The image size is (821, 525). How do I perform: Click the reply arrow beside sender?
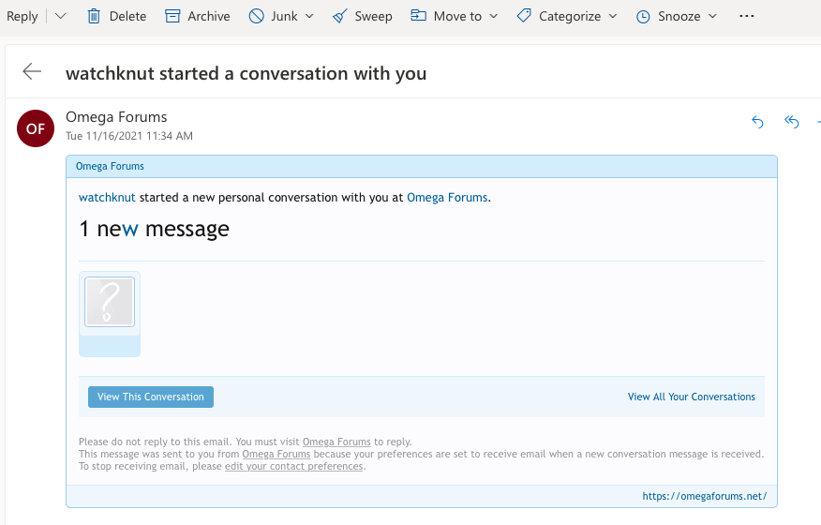coord(758,122)
